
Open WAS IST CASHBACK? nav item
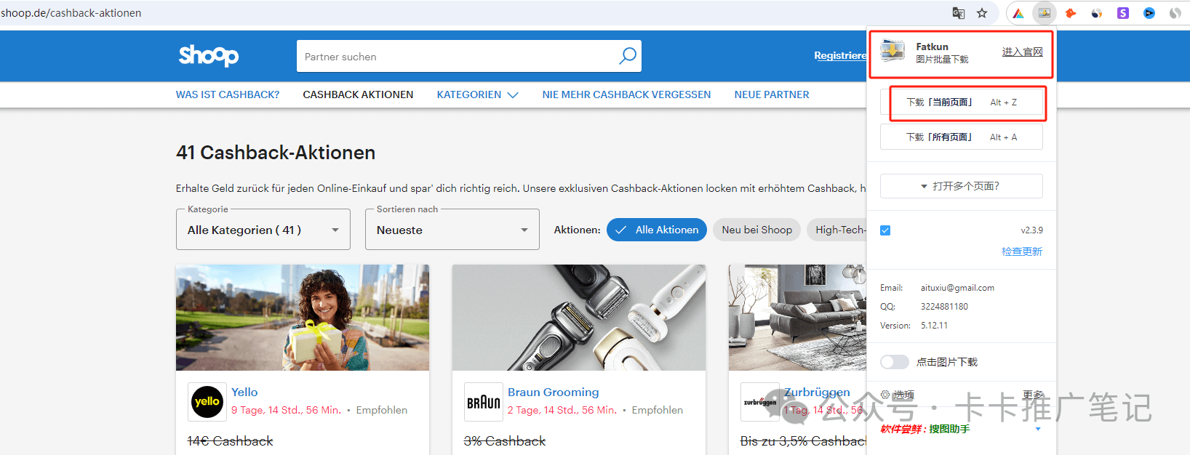click(228, 94)
